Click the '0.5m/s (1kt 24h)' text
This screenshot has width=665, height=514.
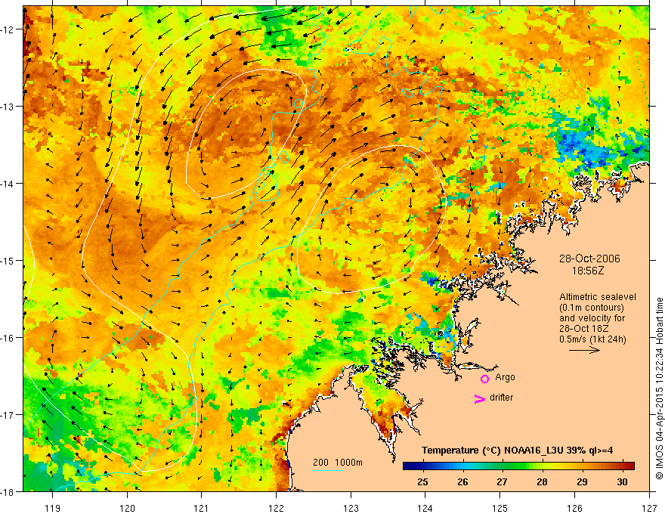coord(592,339)
